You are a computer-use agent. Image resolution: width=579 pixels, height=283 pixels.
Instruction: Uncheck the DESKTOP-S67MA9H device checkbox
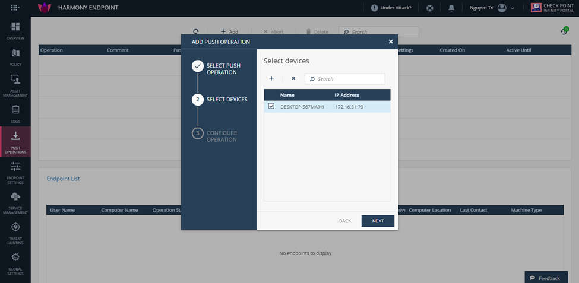[271, 106]
